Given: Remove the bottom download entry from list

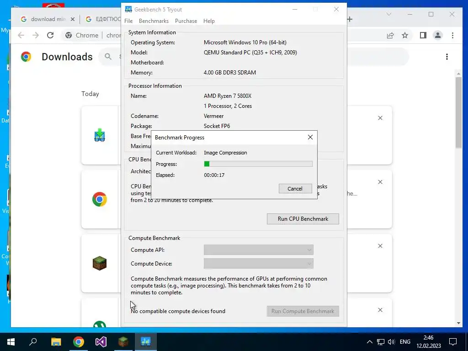Looking at the screenshot, I should [380, 310].
